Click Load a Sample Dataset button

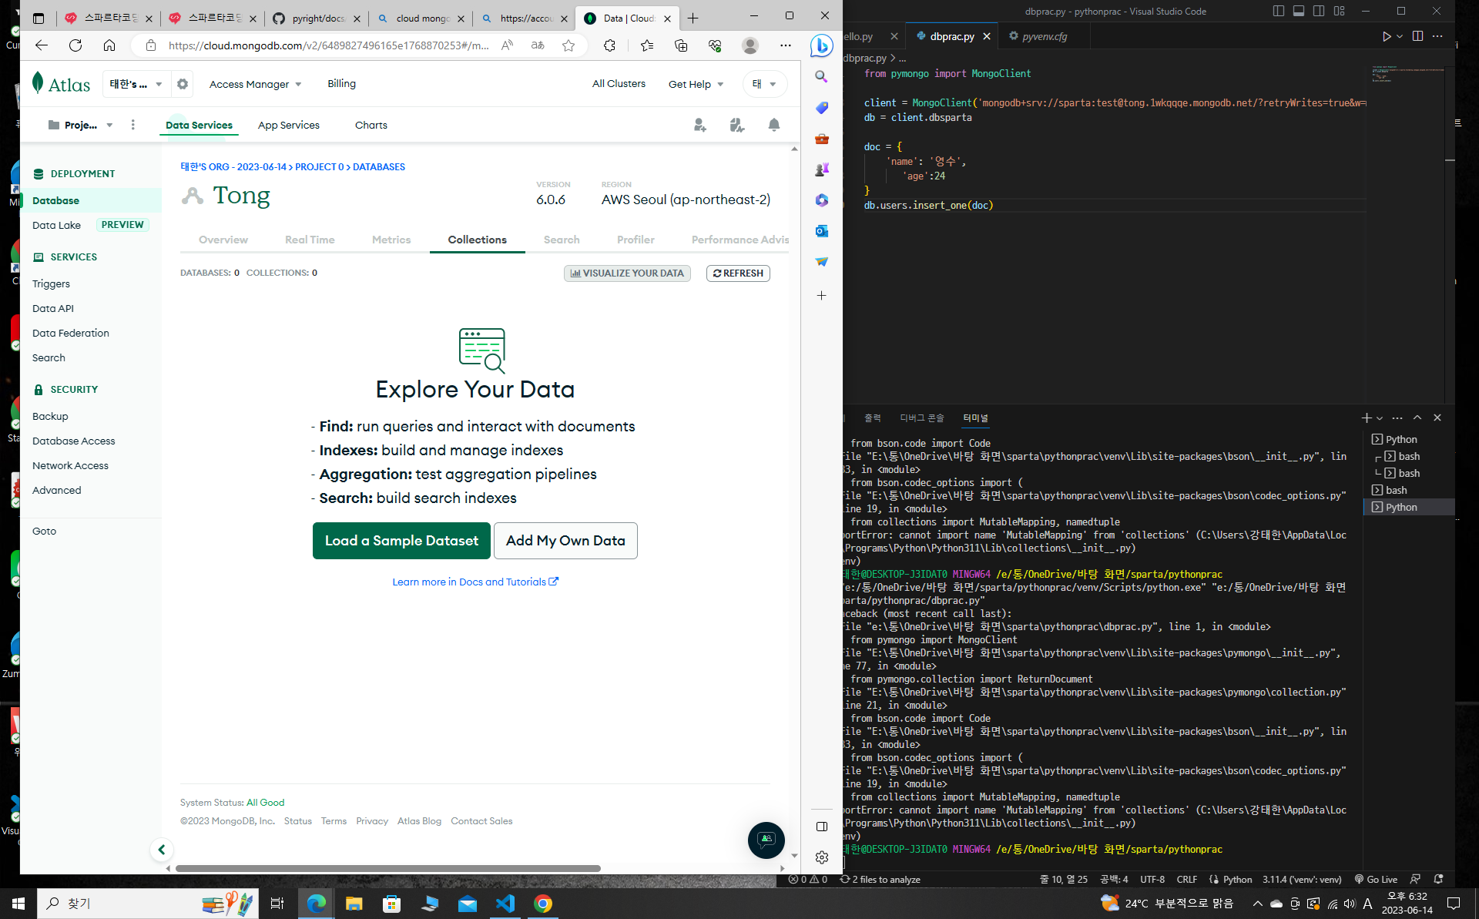pos(401,541)
